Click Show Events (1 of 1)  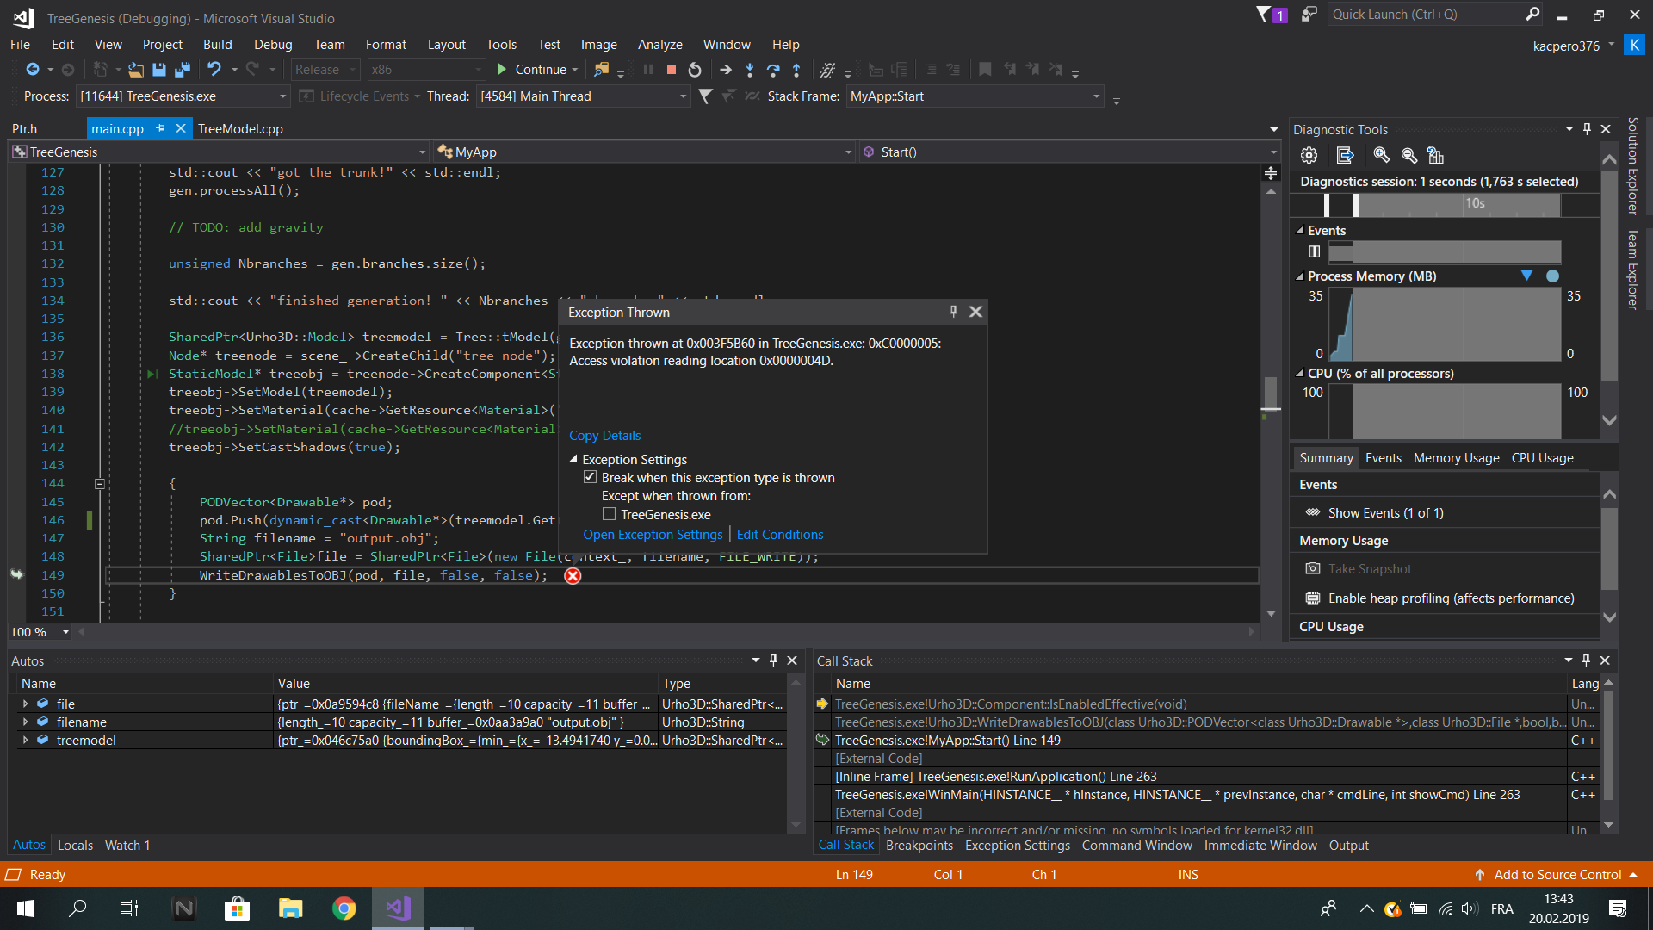(x=1385, y=513)
